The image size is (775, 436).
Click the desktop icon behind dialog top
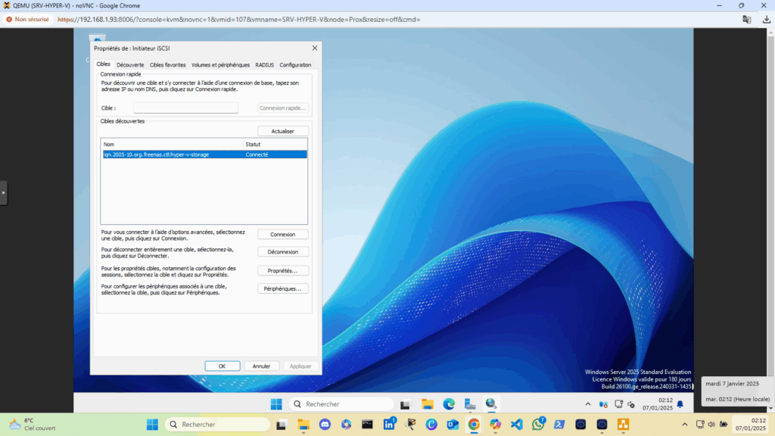[x=98, y=38]
